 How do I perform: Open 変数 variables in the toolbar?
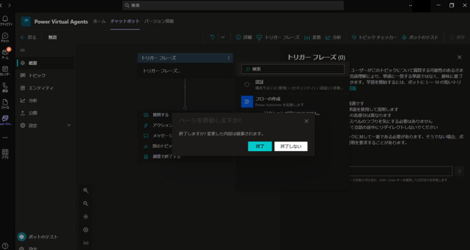coord(312,38)
